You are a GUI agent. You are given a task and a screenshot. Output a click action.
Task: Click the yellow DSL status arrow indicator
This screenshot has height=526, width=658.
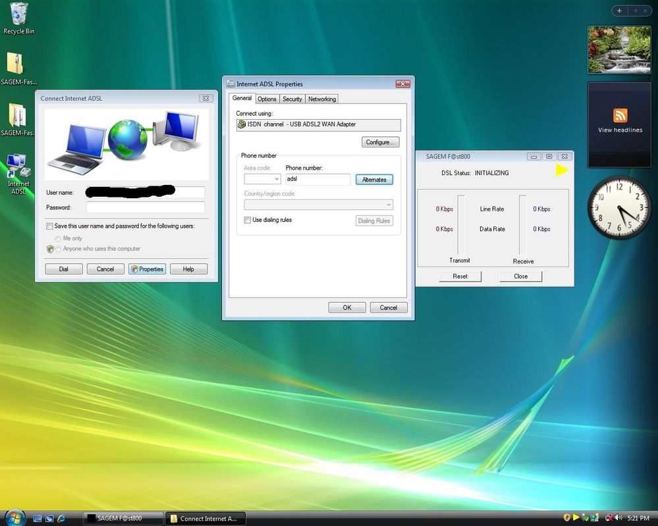pos(561,171)
